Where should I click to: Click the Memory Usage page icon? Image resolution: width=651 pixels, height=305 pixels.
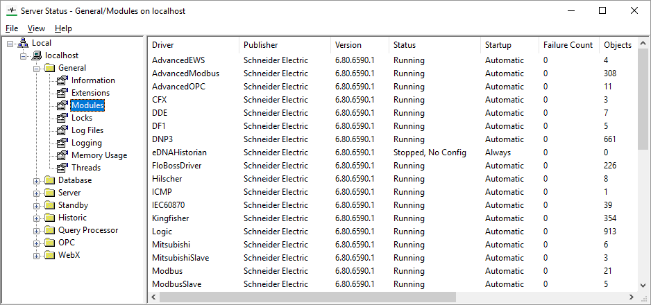62,155
